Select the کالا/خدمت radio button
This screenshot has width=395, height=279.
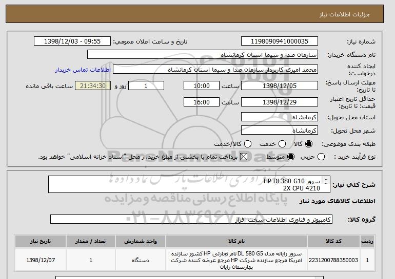248,144
